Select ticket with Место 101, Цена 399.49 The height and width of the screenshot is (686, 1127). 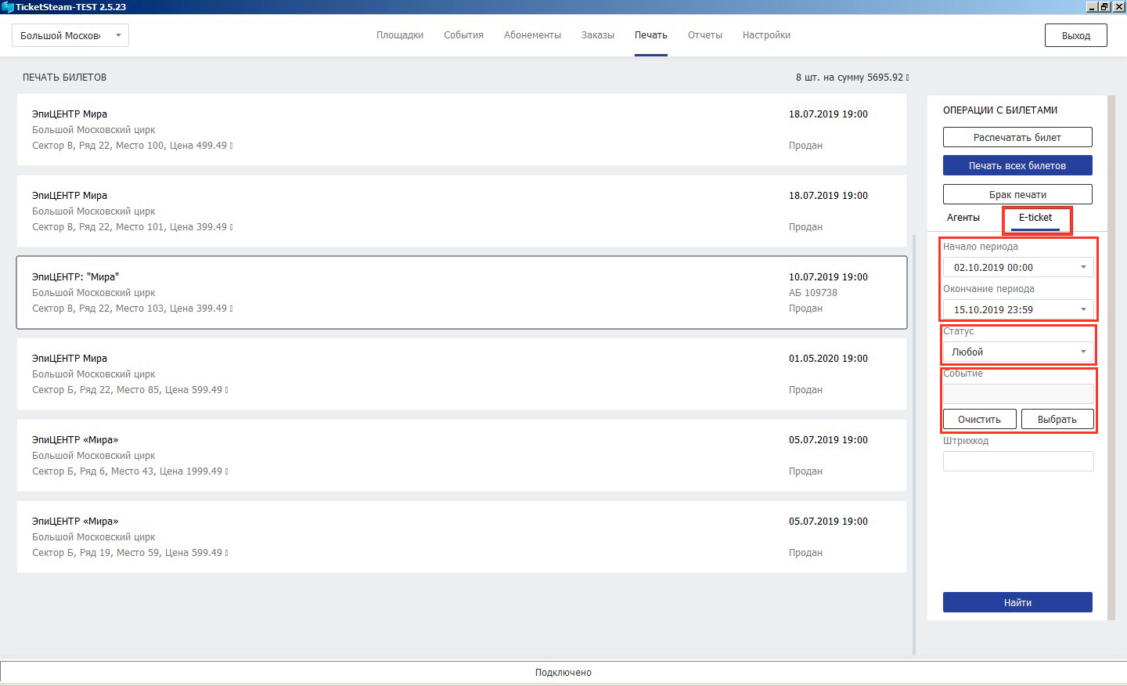462,211
